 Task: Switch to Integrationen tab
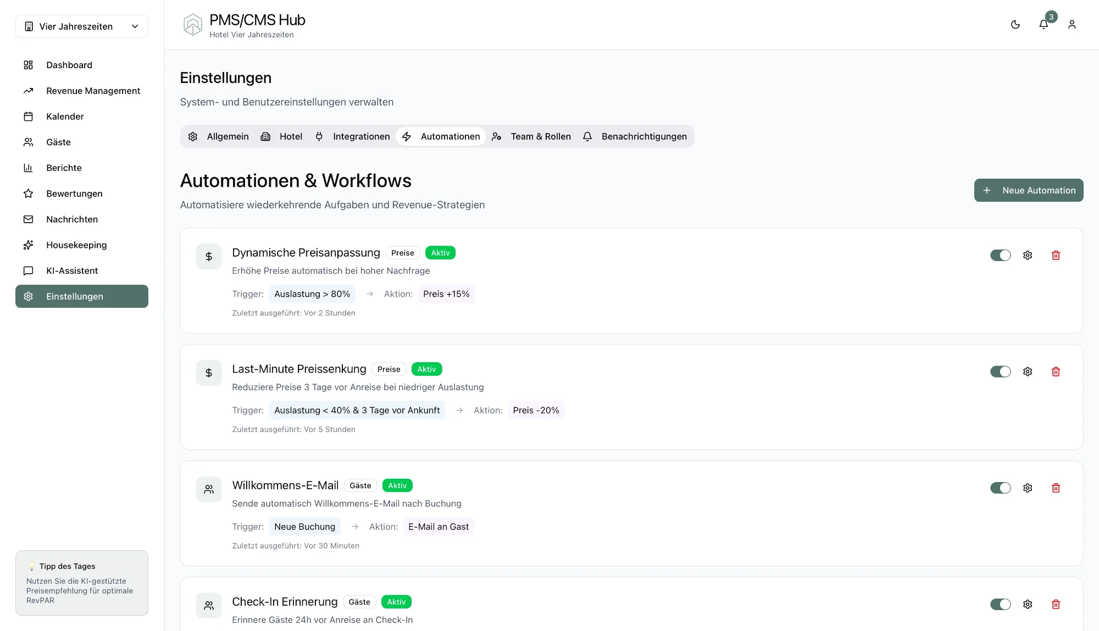(x=352, y=136)
